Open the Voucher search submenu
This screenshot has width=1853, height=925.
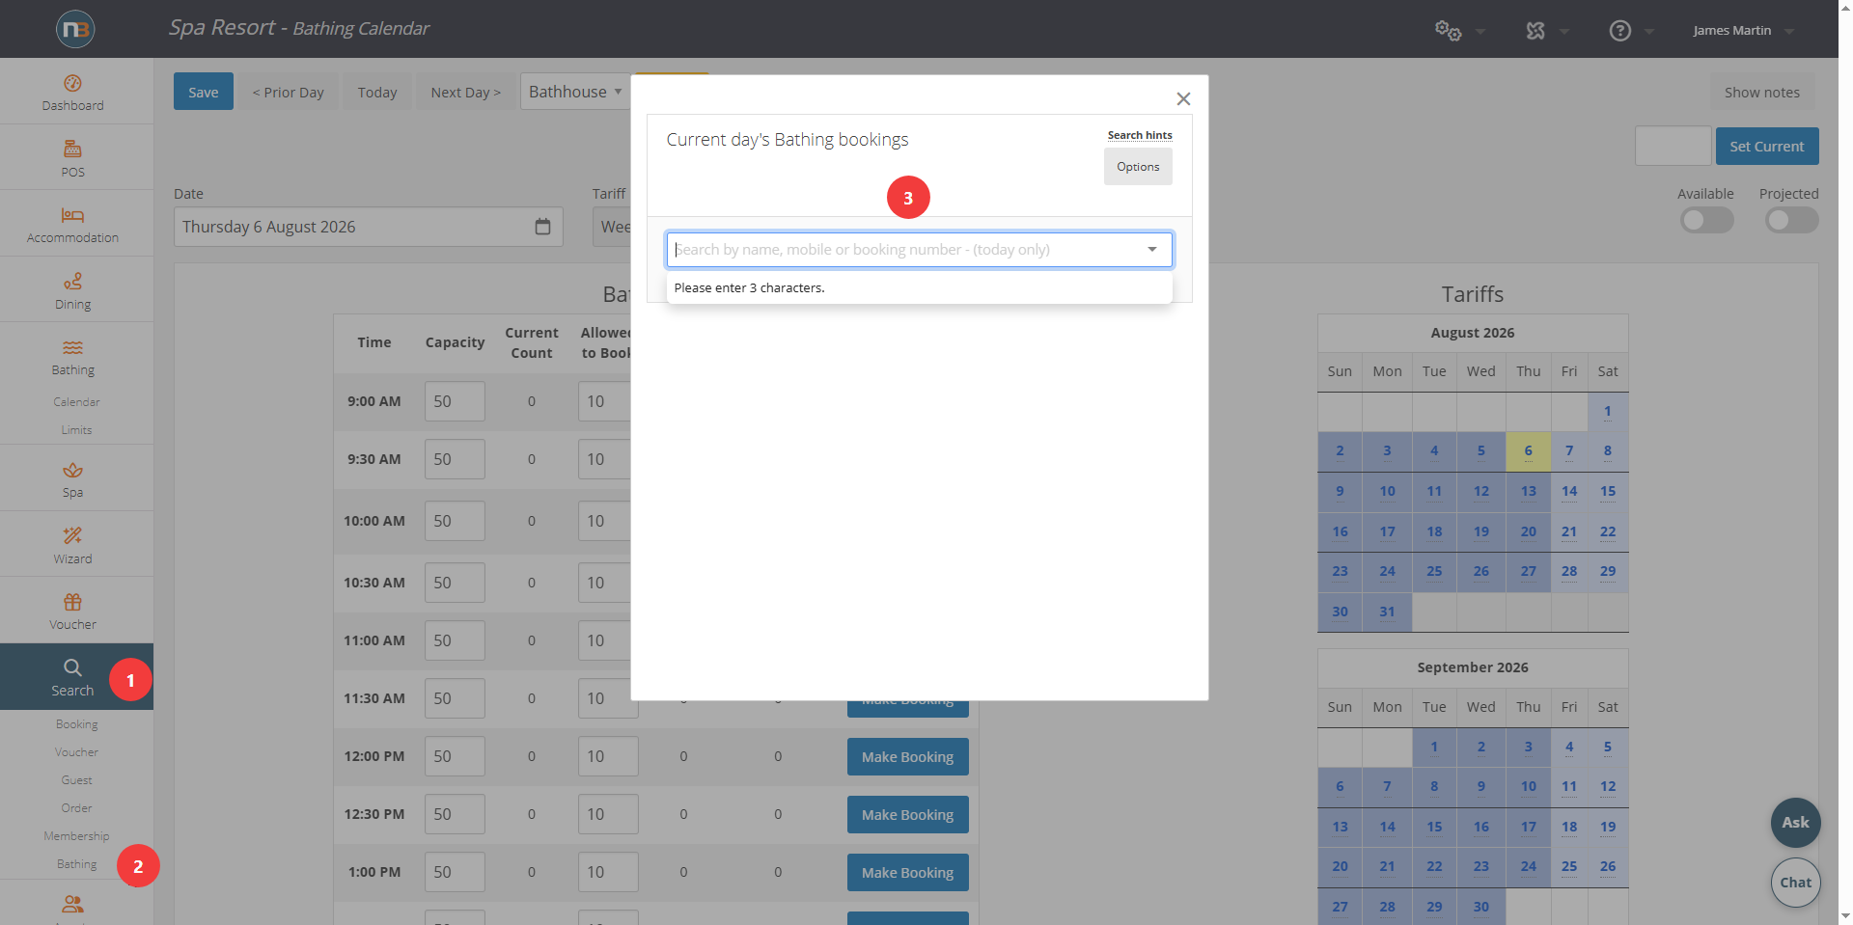coord(76,752)
